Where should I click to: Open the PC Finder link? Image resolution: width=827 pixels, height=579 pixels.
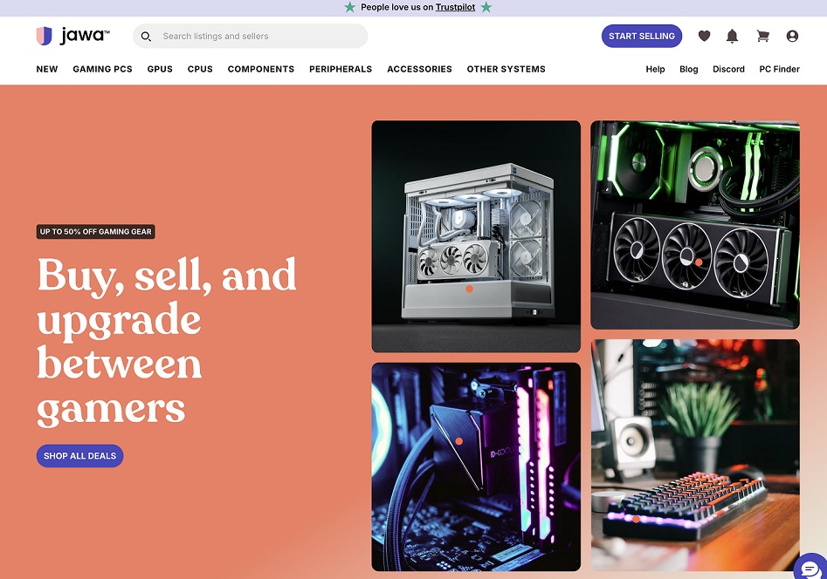(779, 69)
